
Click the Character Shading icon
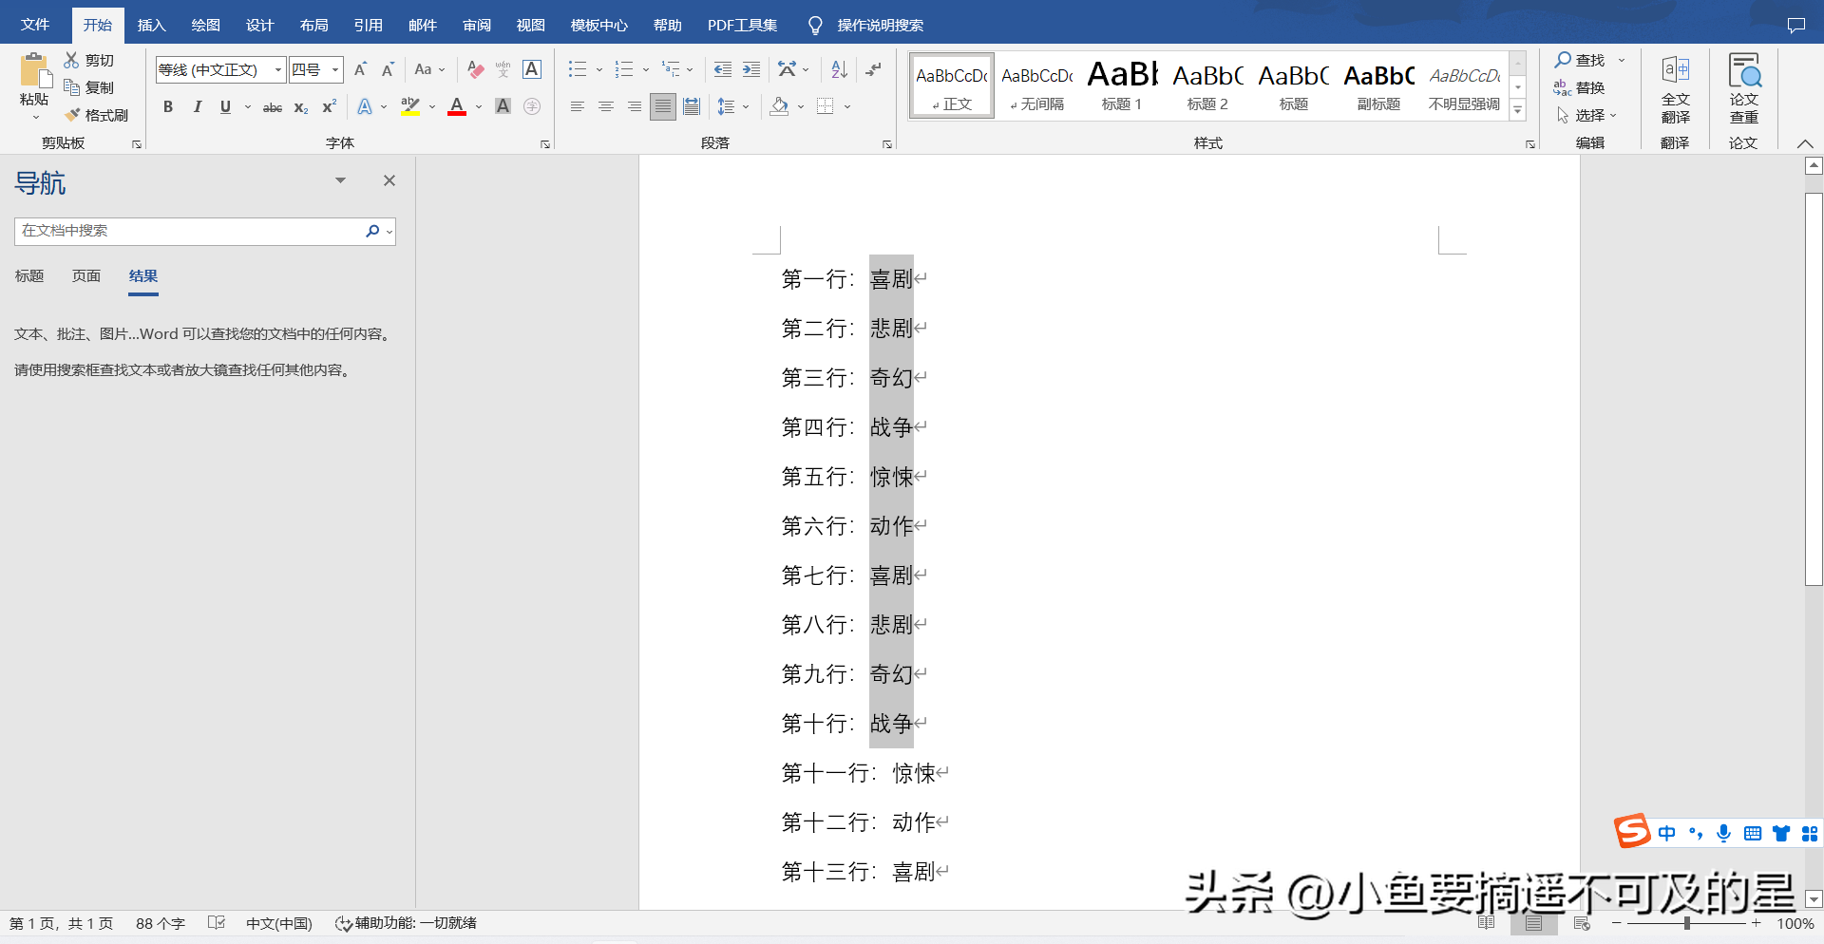coord(503,106)
